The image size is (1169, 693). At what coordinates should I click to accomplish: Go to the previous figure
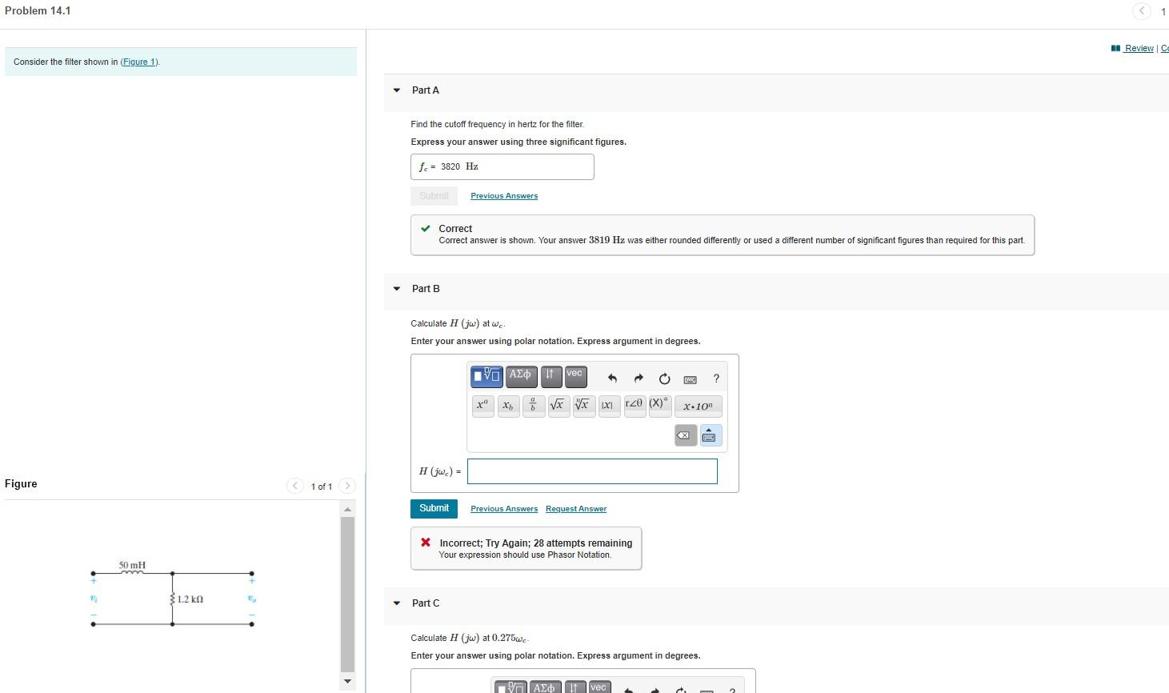tap(294, 486)
